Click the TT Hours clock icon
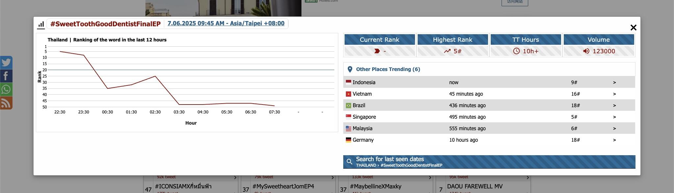Viewport: 674px width, 193px height. 516,51
